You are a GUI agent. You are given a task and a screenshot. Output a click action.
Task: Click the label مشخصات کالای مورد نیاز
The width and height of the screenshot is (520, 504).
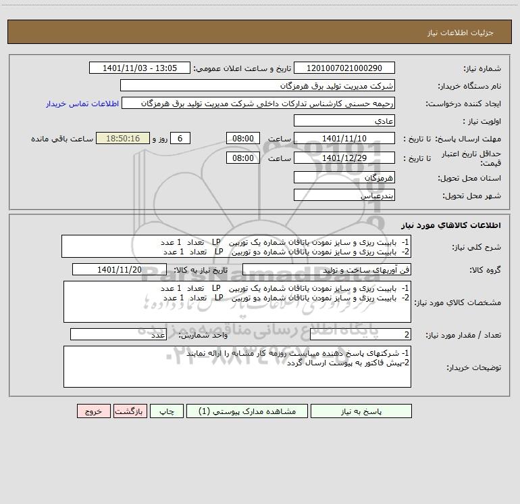[x=458, y=302]
